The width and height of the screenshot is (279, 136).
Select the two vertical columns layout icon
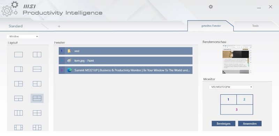(x=37, y=54)
